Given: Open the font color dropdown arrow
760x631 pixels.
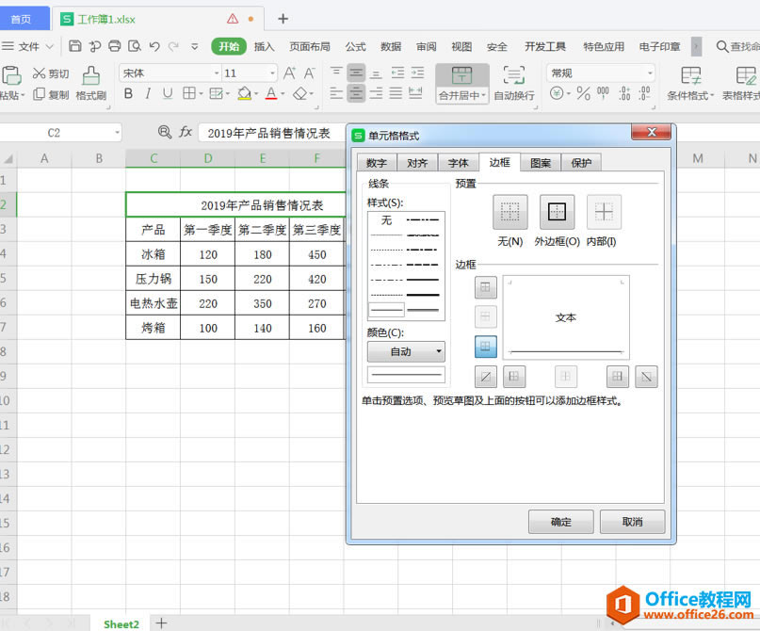Looking at the screenshot, I should [283, 94].
